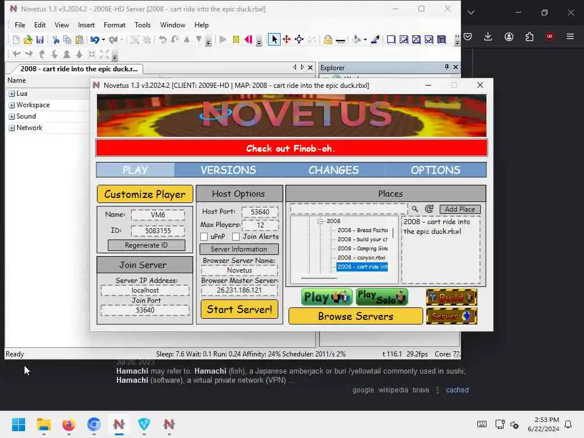
Task: Expand the Network tree node
Action: [x=11, y=128]
